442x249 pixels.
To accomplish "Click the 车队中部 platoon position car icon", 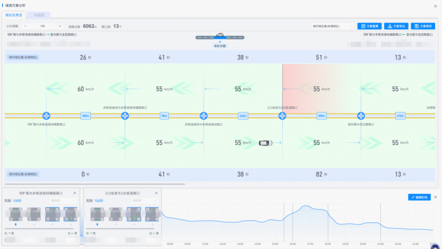I will (x=220, y=36).
